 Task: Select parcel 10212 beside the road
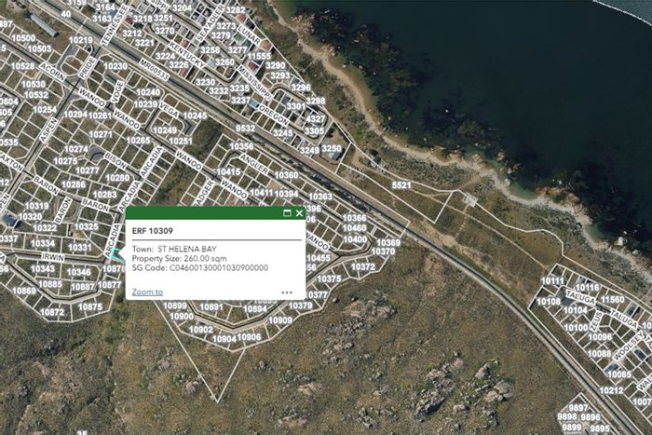click(612, 390)
